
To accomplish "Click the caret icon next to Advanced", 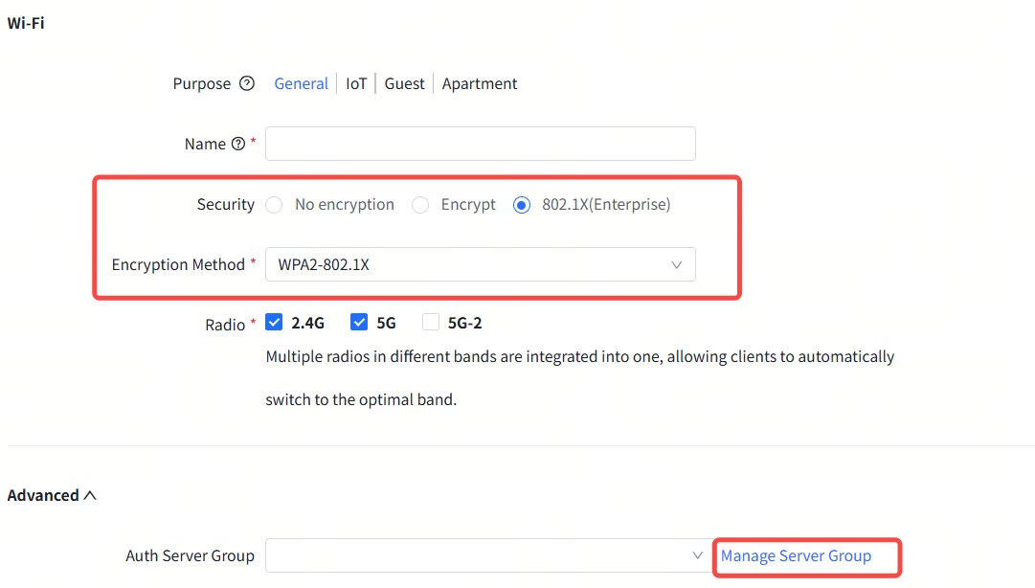I will point(90,495).
